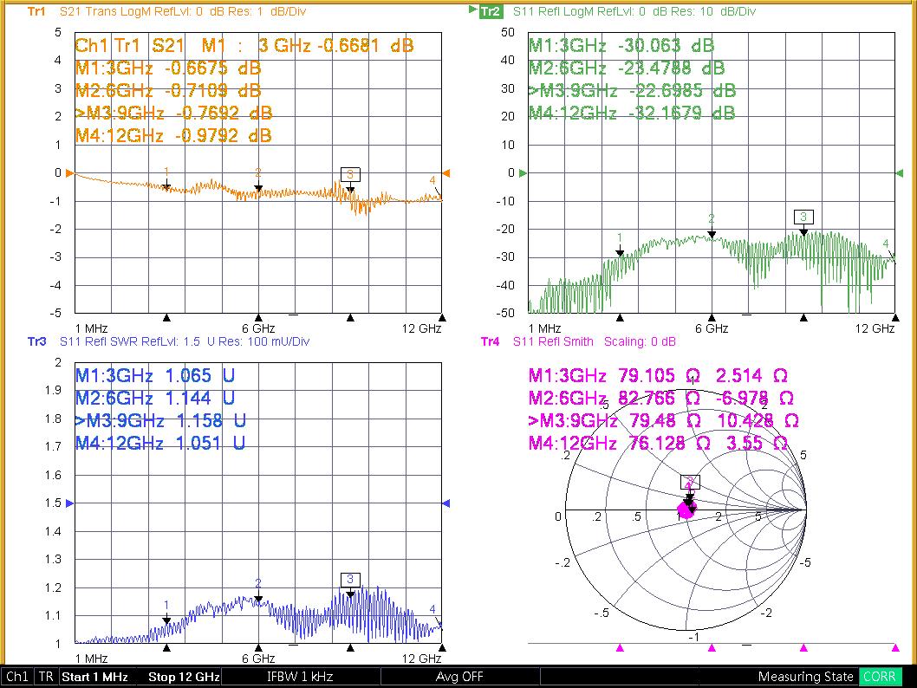Click the Tr1 marker header line with -0.6681 dB
917x688 pixels.
[x=244, y=46]
